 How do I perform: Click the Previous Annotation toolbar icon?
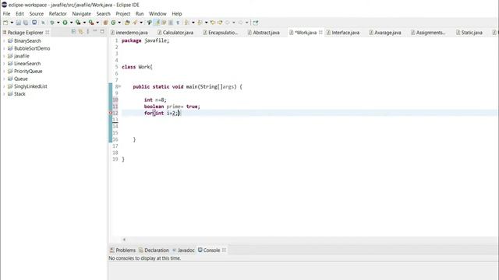[200, 23]
